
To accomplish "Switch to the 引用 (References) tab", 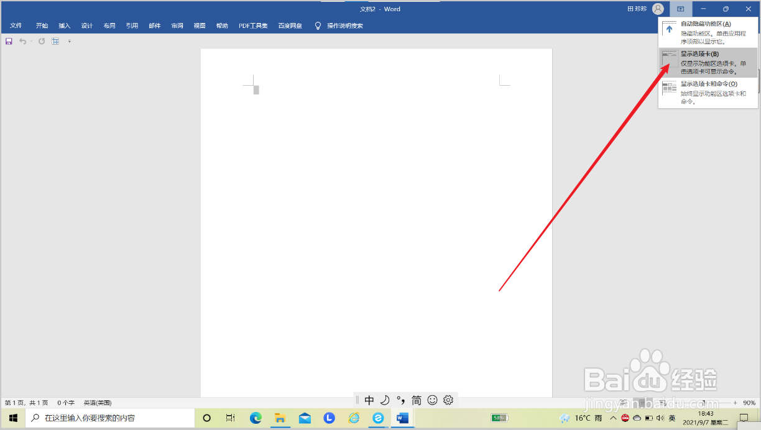I will click(132, 25).
